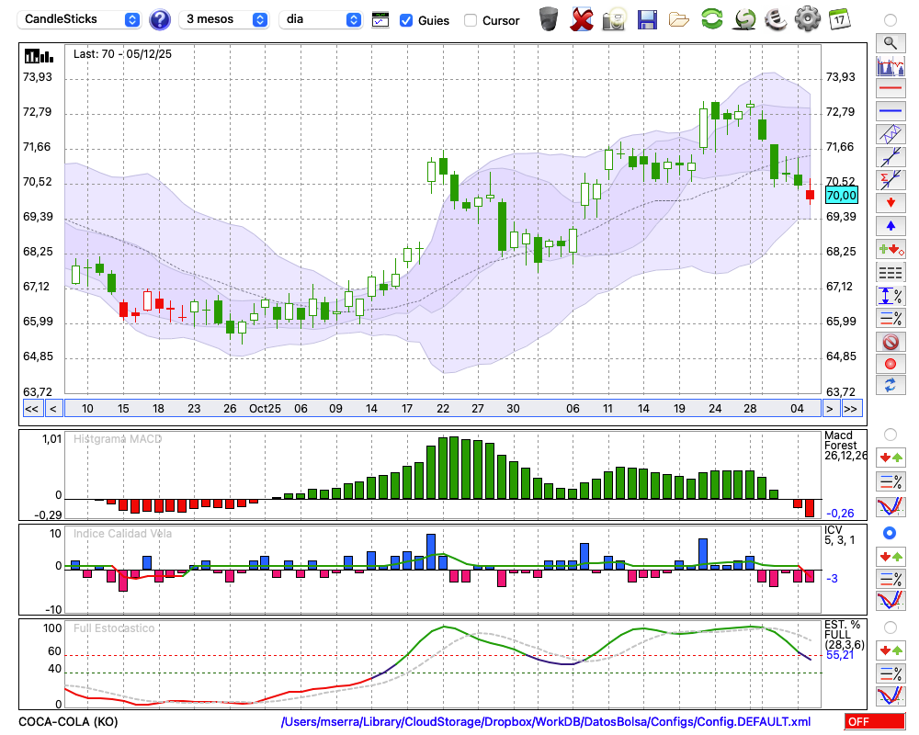Screen dimensions: 919x735
Task: Open the calendar icon in toolbar
Action: click(x=838, y=18)
